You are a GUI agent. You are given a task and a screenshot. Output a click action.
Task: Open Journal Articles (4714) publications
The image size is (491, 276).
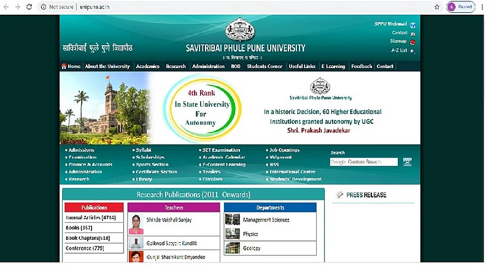pyautogui.click(x=91, y=218)
